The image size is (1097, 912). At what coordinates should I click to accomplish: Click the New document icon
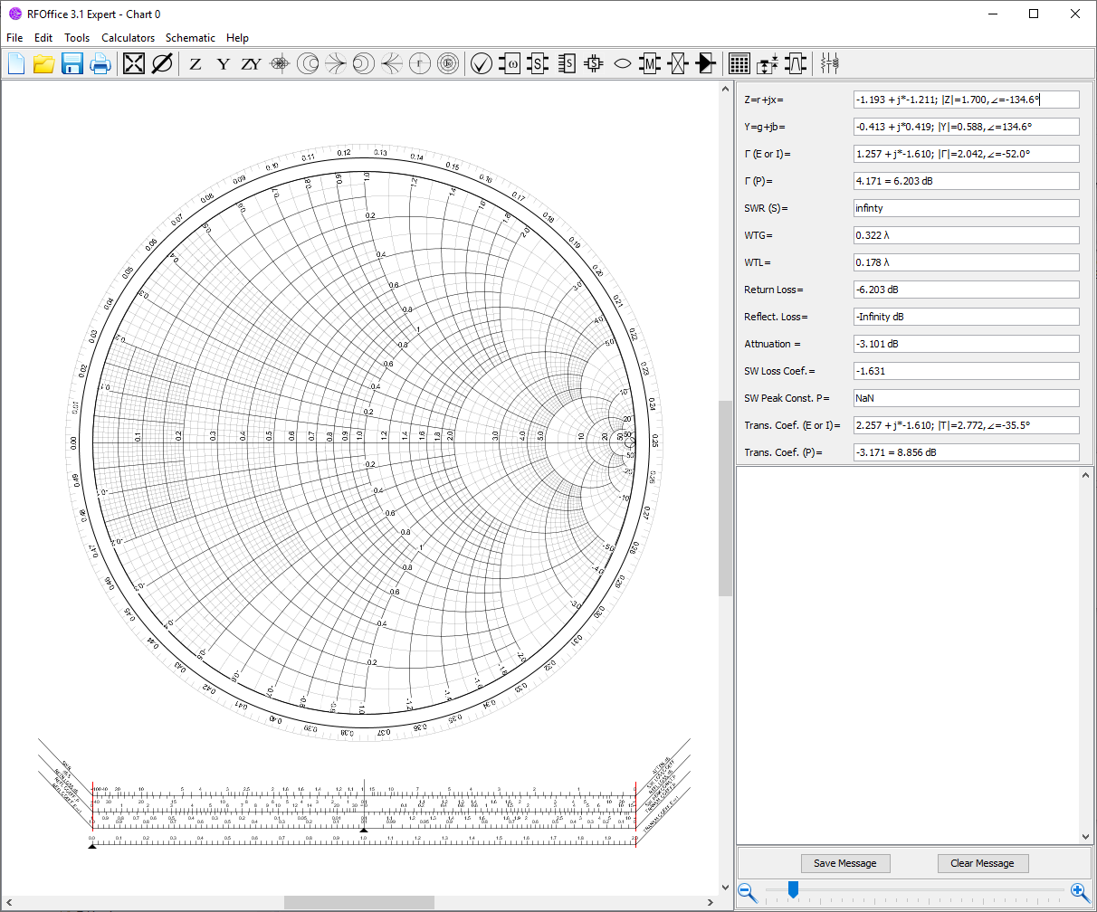(16, 63)
